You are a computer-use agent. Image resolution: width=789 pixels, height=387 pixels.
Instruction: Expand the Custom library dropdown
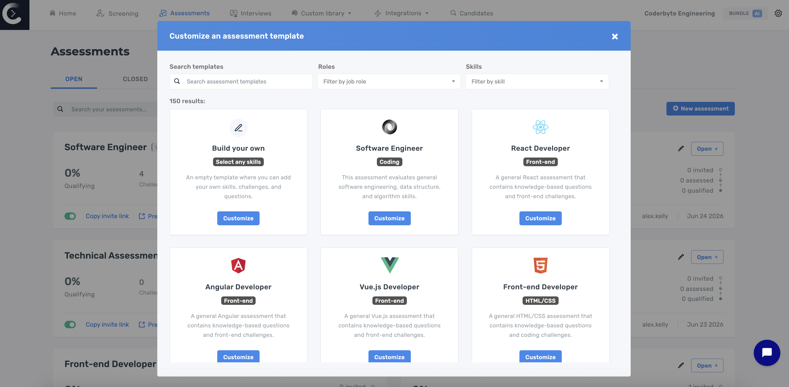(321, 13)
